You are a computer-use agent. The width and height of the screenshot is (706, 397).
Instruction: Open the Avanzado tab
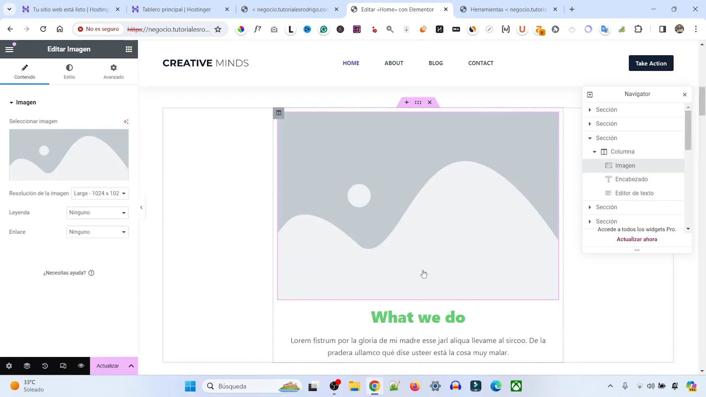[113, 71]
